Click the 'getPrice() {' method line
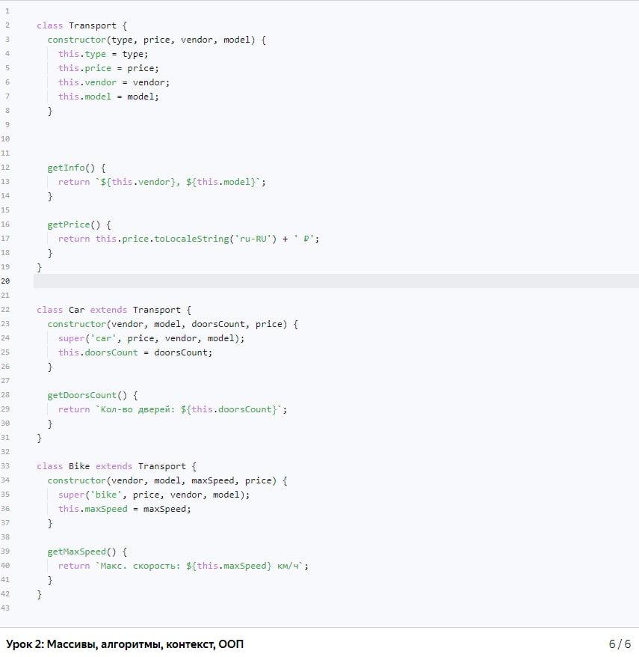 pyautogui.click(x=79, y=224)
